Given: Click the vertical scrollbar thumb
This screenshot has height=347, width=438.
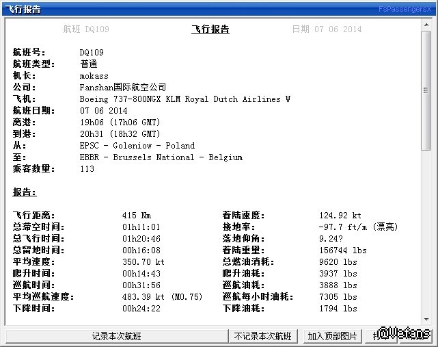Looking at the screenshot, I should click(426, 90).
